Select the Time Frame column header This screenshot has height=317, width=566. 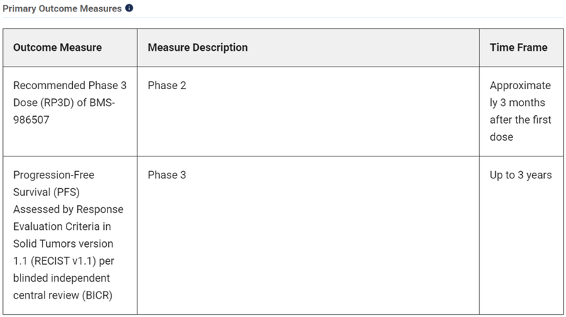click(x=521, y=47)
